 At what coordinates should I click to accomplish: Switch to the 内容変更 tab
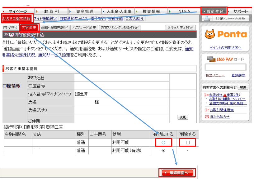click(29, 28)
